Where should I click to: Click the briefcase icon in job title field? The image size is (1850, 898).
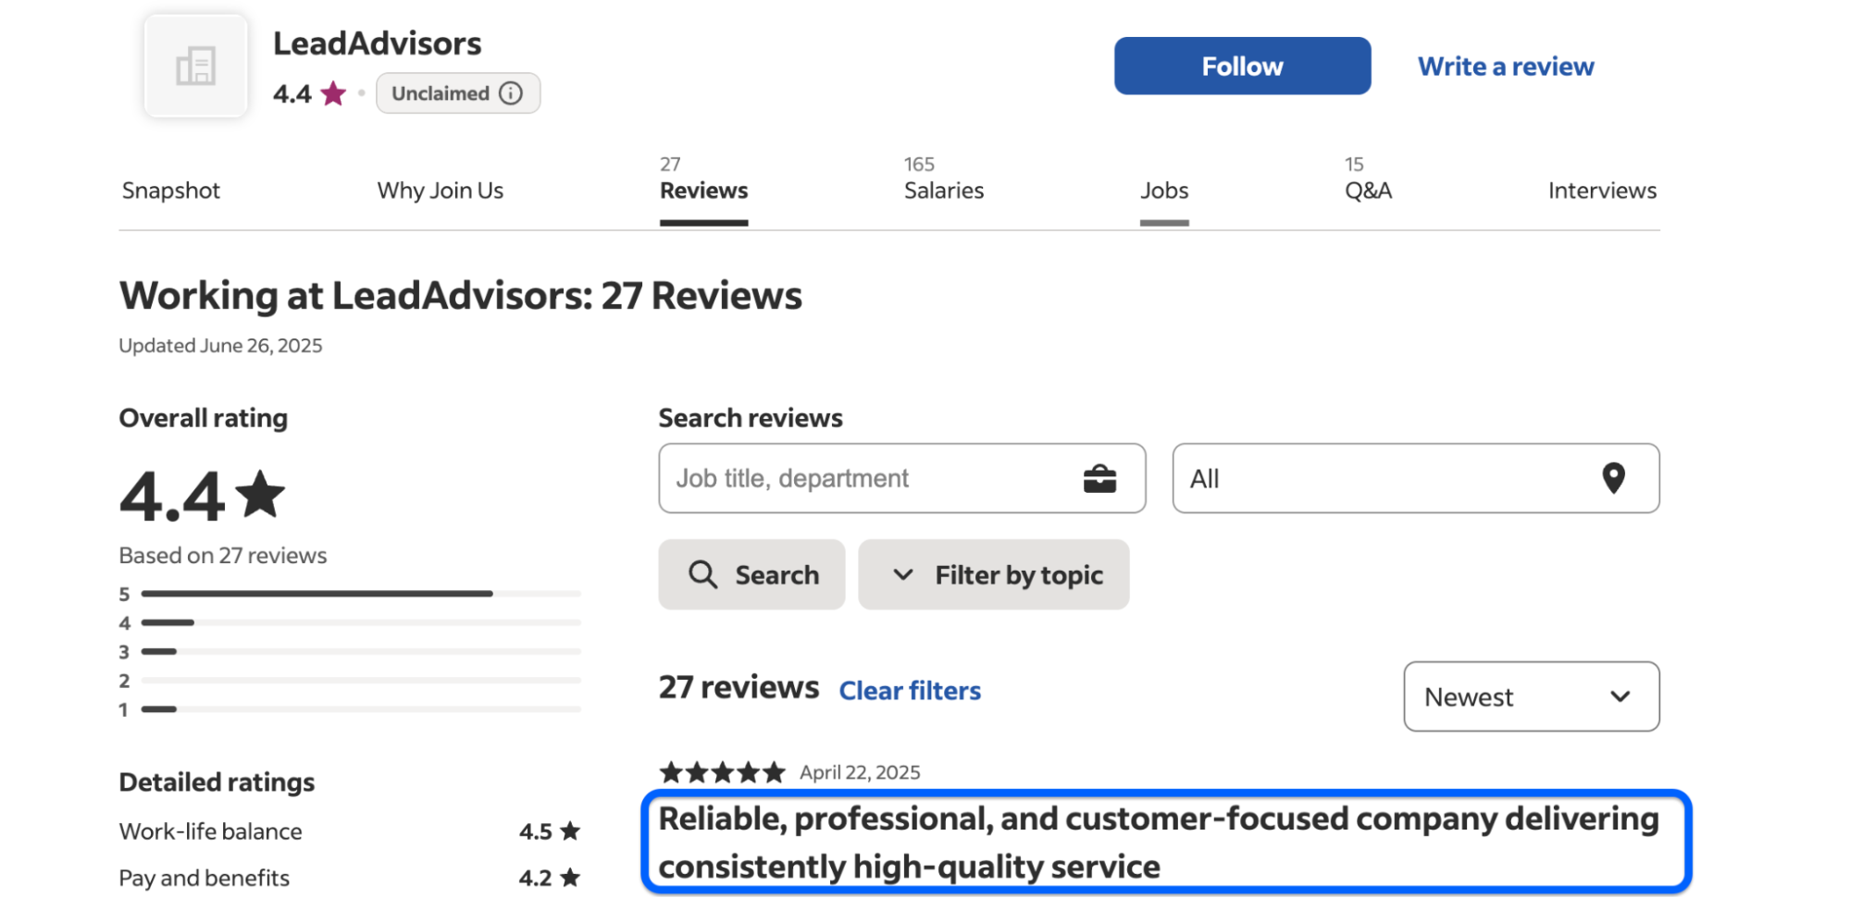[1099, 478]
